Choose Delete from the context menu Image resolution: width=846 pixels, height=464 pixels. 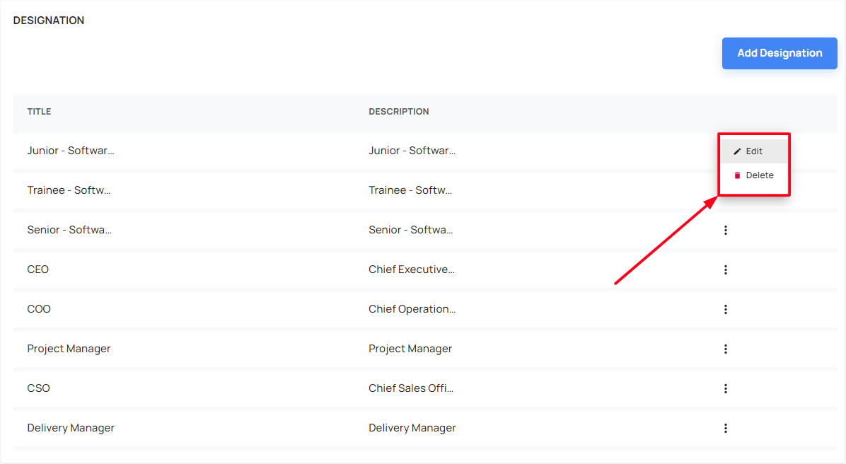pyautogui.click(x=754, y=175)
